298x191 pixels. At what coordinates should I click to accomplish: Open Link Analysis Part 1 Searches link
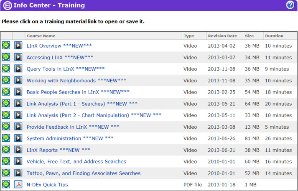pos(82,104)
